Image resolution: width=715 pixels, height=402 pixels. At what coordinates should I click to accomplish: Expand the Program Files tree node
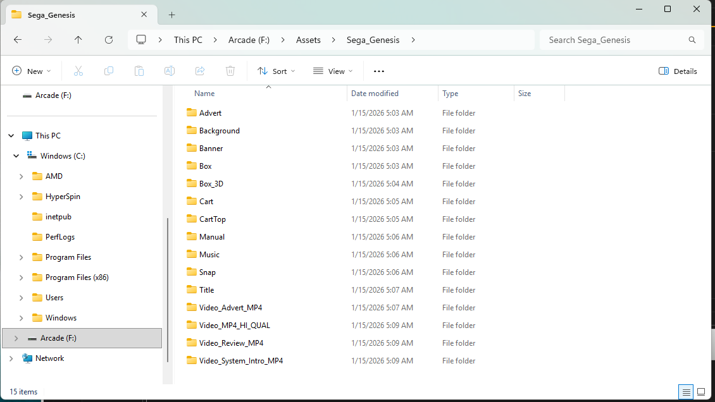(22, 257)
